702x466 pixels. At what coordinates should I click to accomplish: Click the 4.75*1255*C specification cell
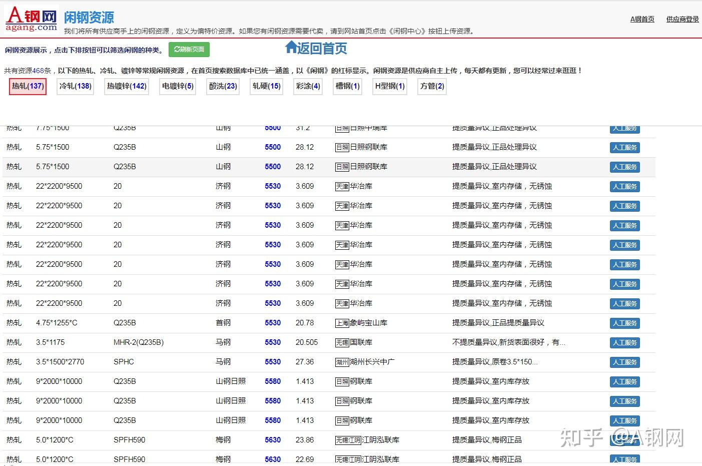(x=57, y=323)
